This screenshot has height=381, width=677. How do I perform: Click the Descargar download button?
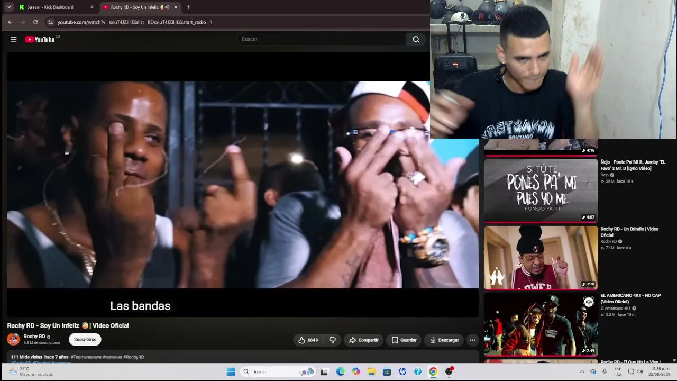tap(444, 340)
